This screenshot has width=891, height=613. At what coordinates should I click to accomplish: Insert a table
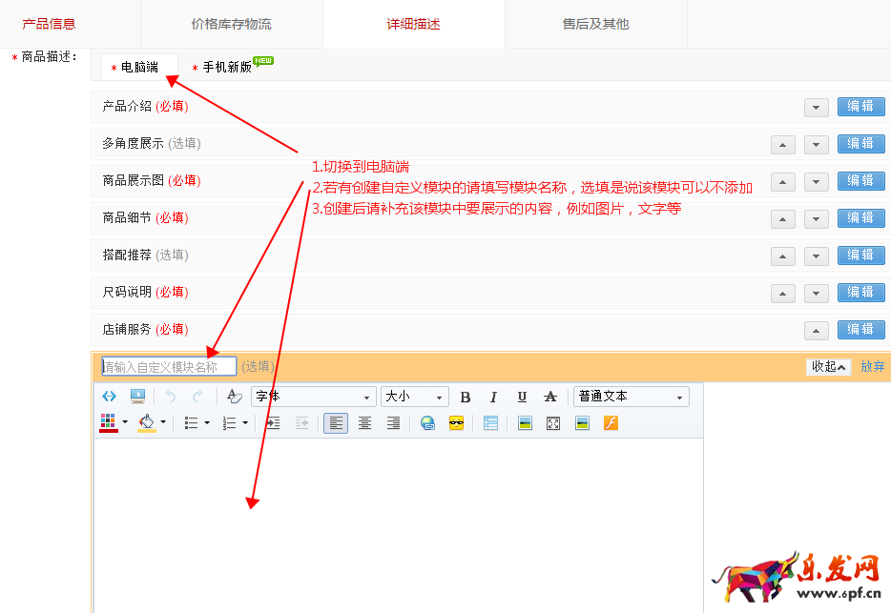[490, 423]
